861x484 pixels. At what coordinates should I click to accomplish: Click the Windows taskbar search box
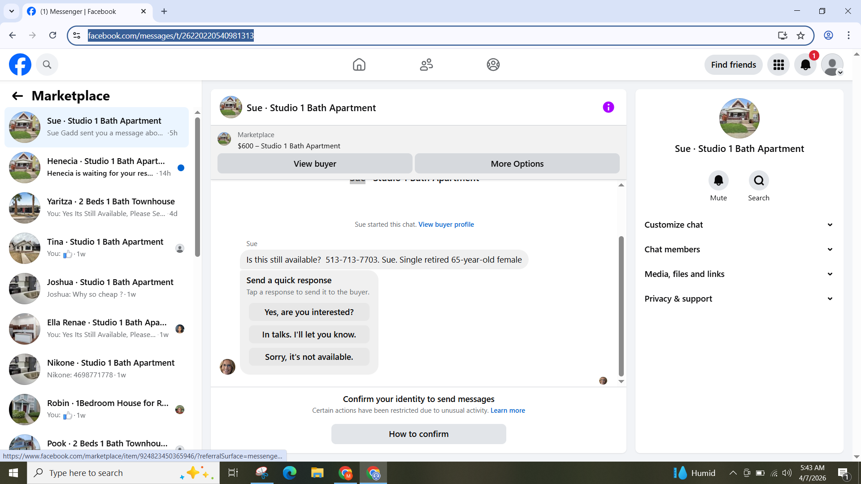point(123,473)
